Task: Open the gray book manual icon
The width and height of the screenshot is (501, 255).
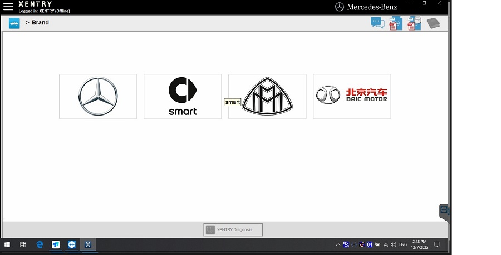Action: pyautogui.click(x=433, y=23)
